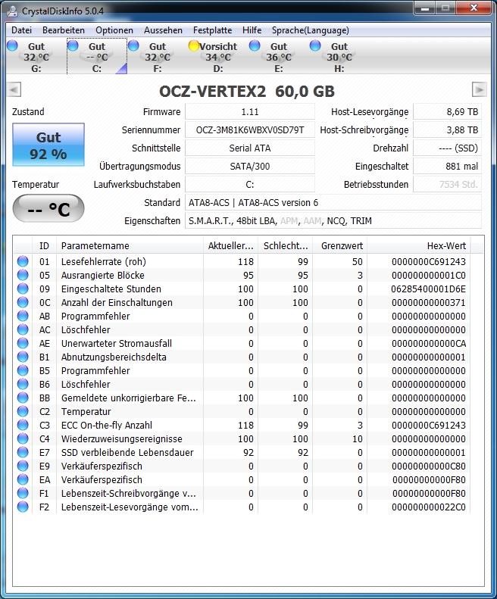Click the grayed-out AAM feature
497x599 pixels.
(312, 221)
